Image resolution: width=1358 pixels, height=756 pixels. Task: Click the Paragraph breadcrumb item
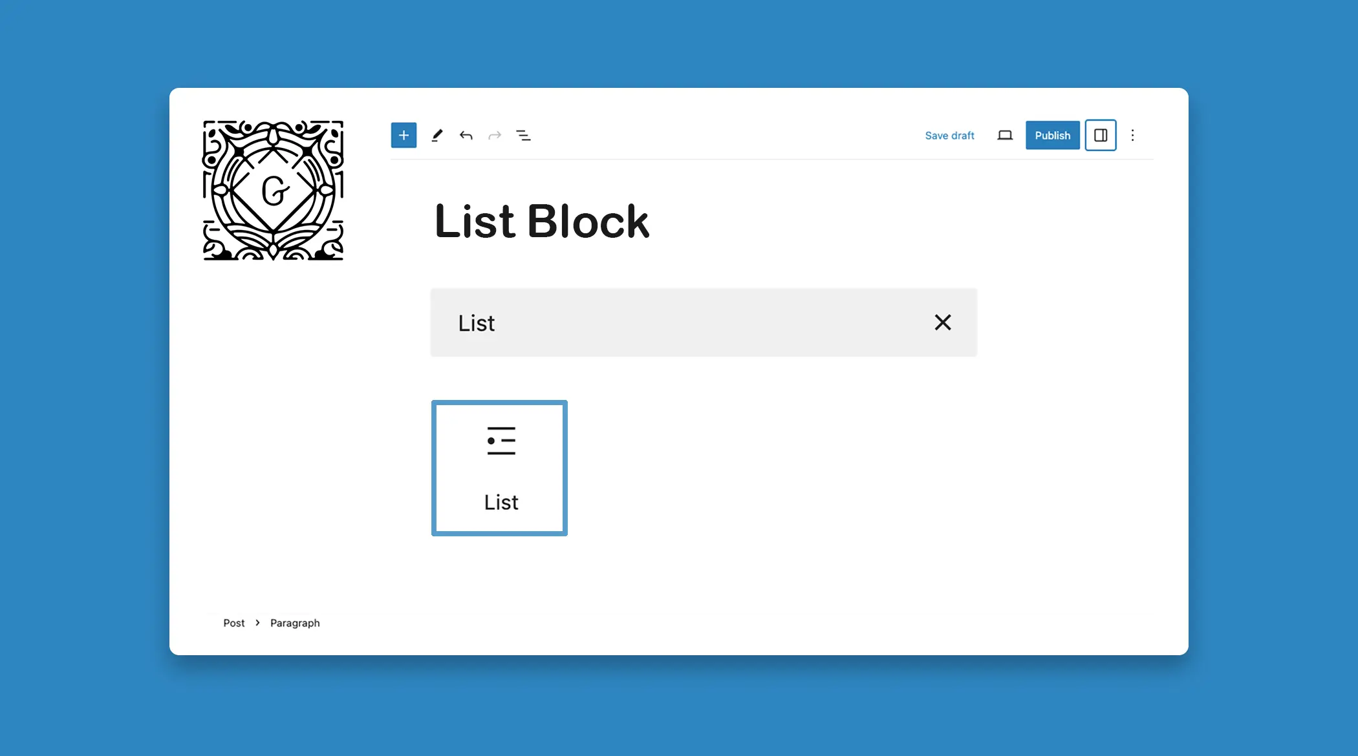pos(294,623)
